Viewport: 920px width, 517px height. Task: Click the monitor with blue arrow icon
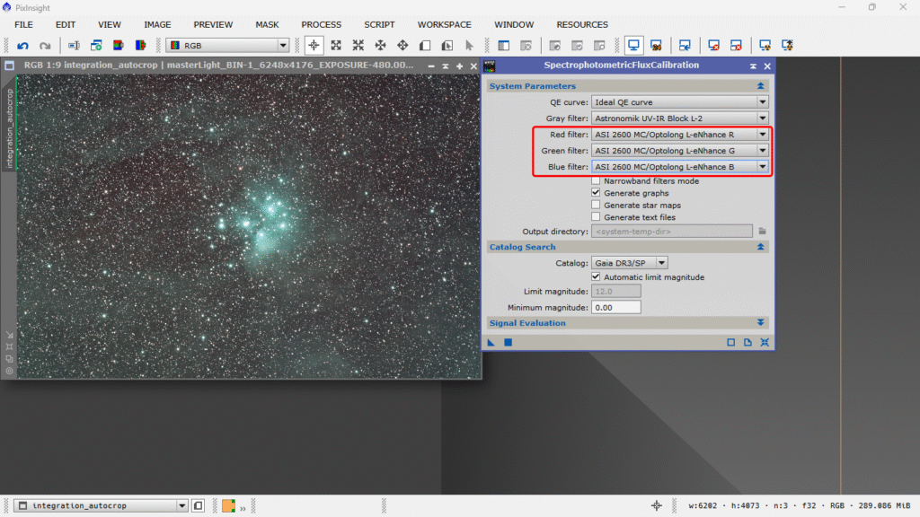click(685, 45)
